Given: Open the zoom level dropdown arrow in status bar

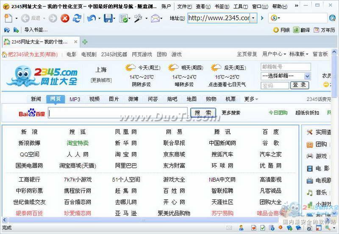Looking at the screenshot, I should click(334, 228).
